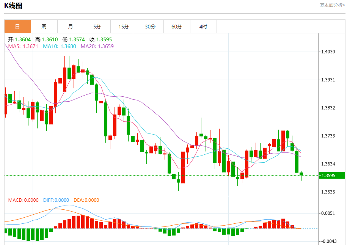The height and width of the screenshot is (245, 347).
Task: Click the 0.0051 MACD axis label
Action: tap(328, 213)
